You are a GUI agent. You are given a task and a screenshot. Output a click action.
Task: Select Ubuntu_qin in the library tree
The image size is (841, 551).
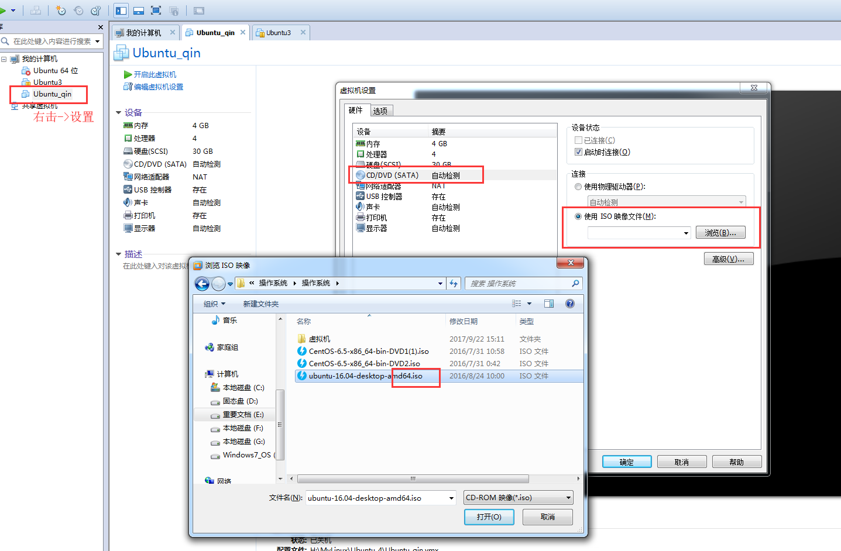click(x=52, y=94)
